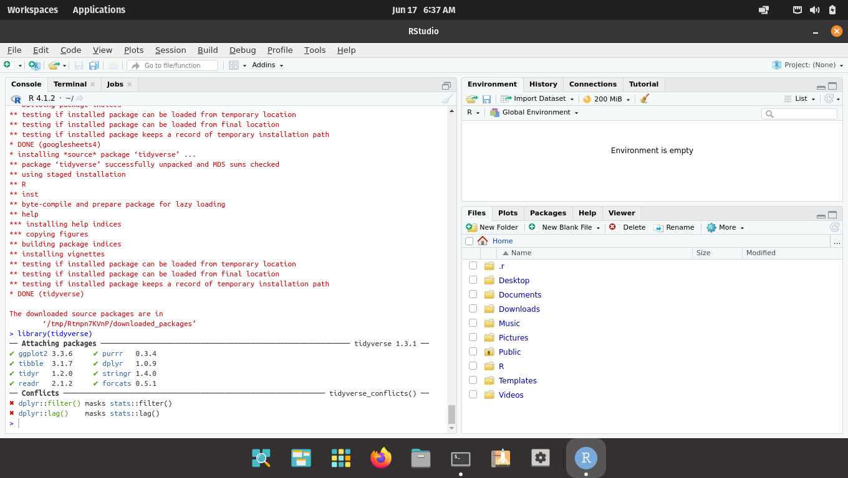Open the Templates folder link
This screenshot has width=848, height=478.
click(518, 381)
